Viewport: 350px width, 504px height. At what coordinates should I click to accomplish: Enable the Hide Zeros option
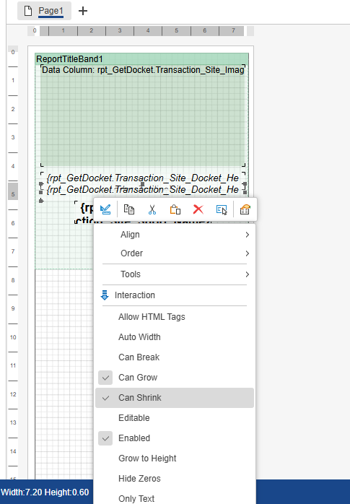pos(175,479)
